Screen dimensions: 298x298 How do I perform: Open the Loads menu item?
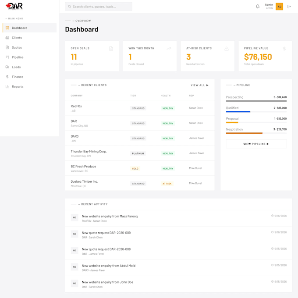tap(30, 67)
